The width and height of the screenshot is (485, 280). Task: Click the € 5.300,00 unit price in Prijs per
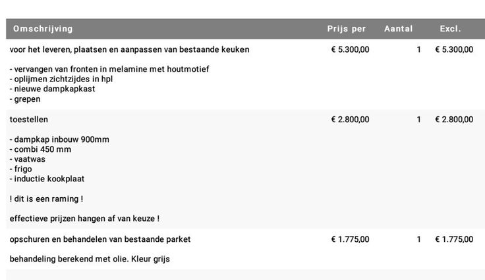pyautogui.click(x=350, y=49)
